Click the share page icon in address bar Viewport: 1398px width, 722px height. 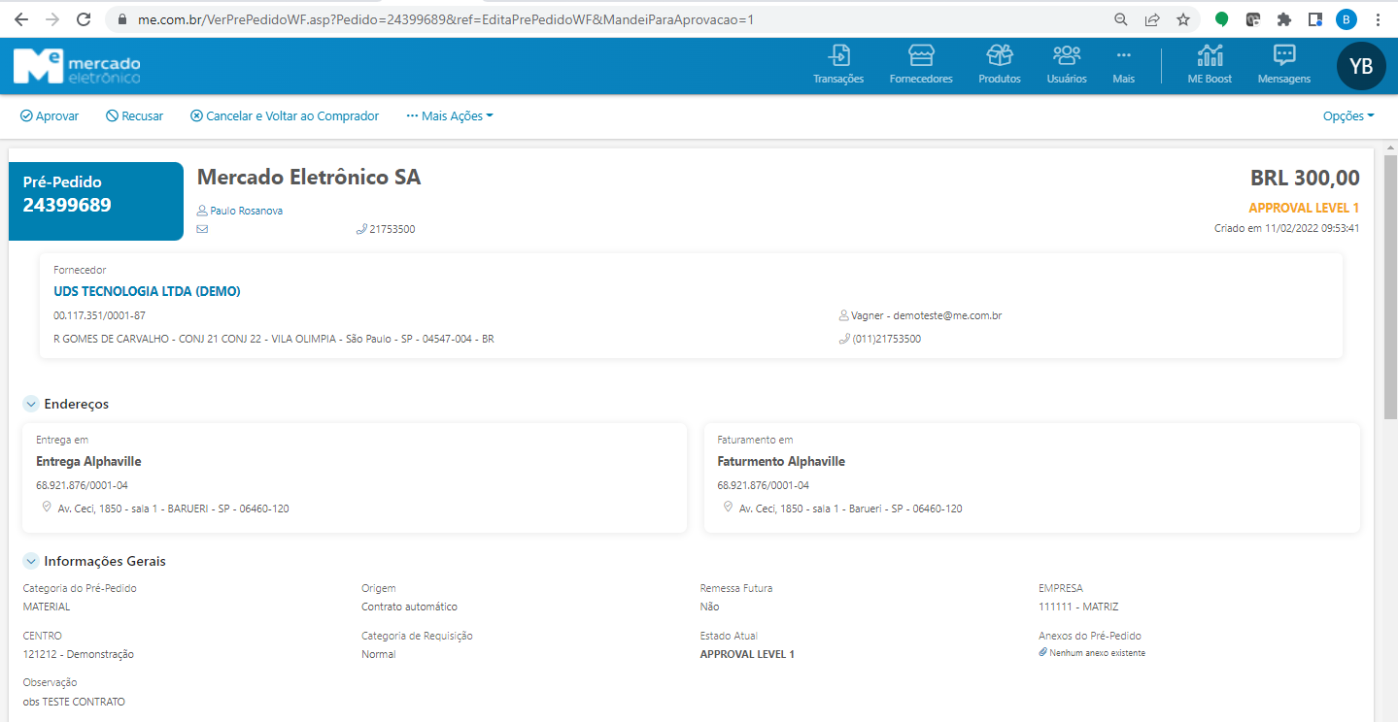pos(1151,19)
